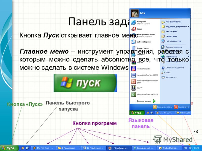Launch Word 2003 via its W icon
The image size is (202, 151).
pos(134,75)
